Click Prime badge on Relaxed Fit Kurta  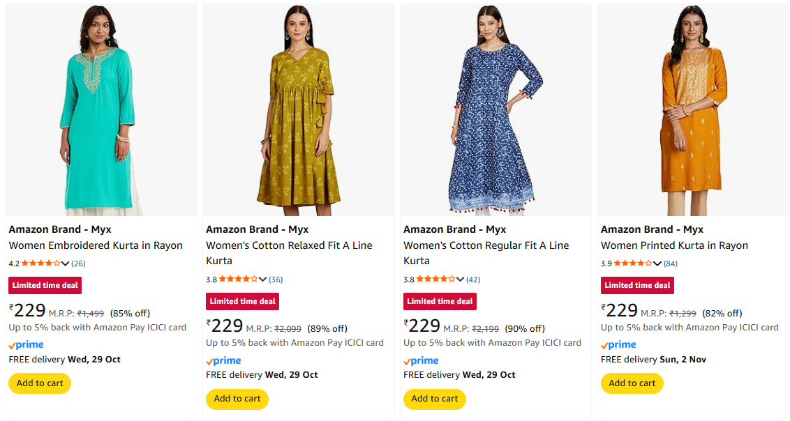[x=224, y=361]
